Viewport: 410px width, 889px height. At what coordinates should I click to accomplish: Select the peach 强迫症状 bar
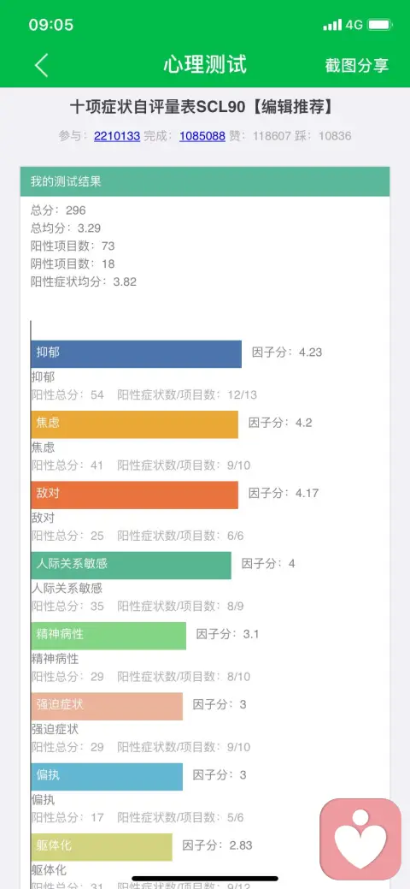click(x=107, y=707)
